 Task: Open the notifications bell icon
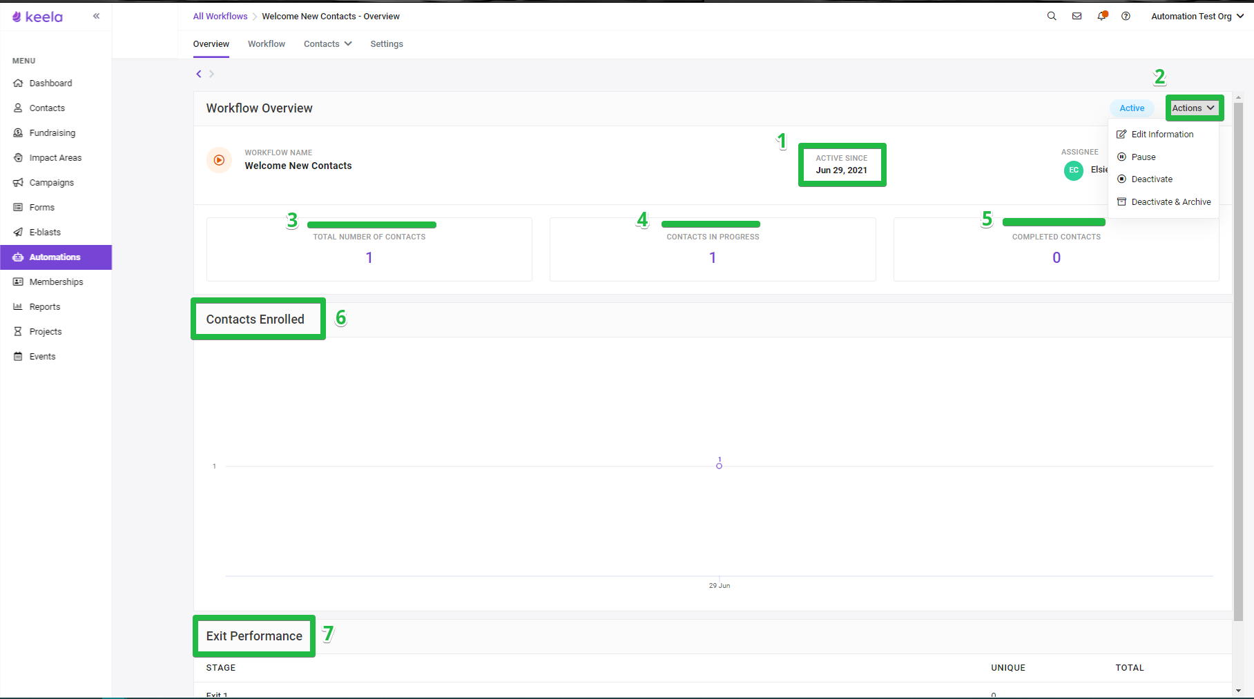(x=1102, y=16)
